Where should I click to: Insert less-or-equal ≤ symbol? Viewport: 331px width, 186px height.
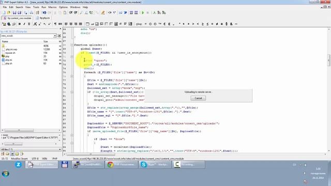pos(207,24)
